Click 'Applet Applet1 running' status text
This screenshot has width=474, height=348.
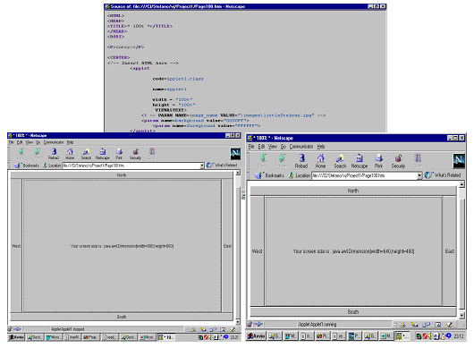click(317, 325)
